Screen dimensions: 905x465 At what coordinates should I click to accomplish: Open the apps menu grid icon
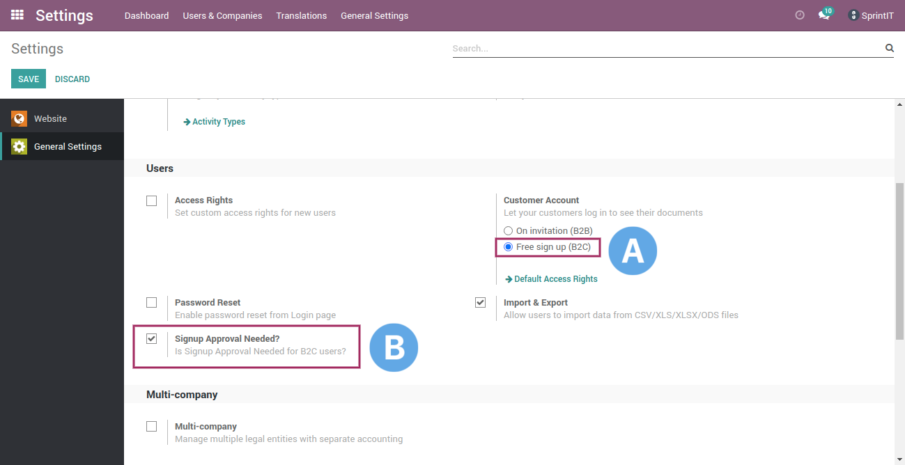(16, 15)
